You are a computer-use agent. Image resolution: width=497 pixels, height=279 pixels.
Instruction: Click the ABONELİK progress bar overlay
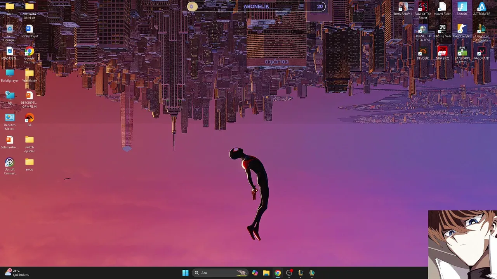coord(256,6)
